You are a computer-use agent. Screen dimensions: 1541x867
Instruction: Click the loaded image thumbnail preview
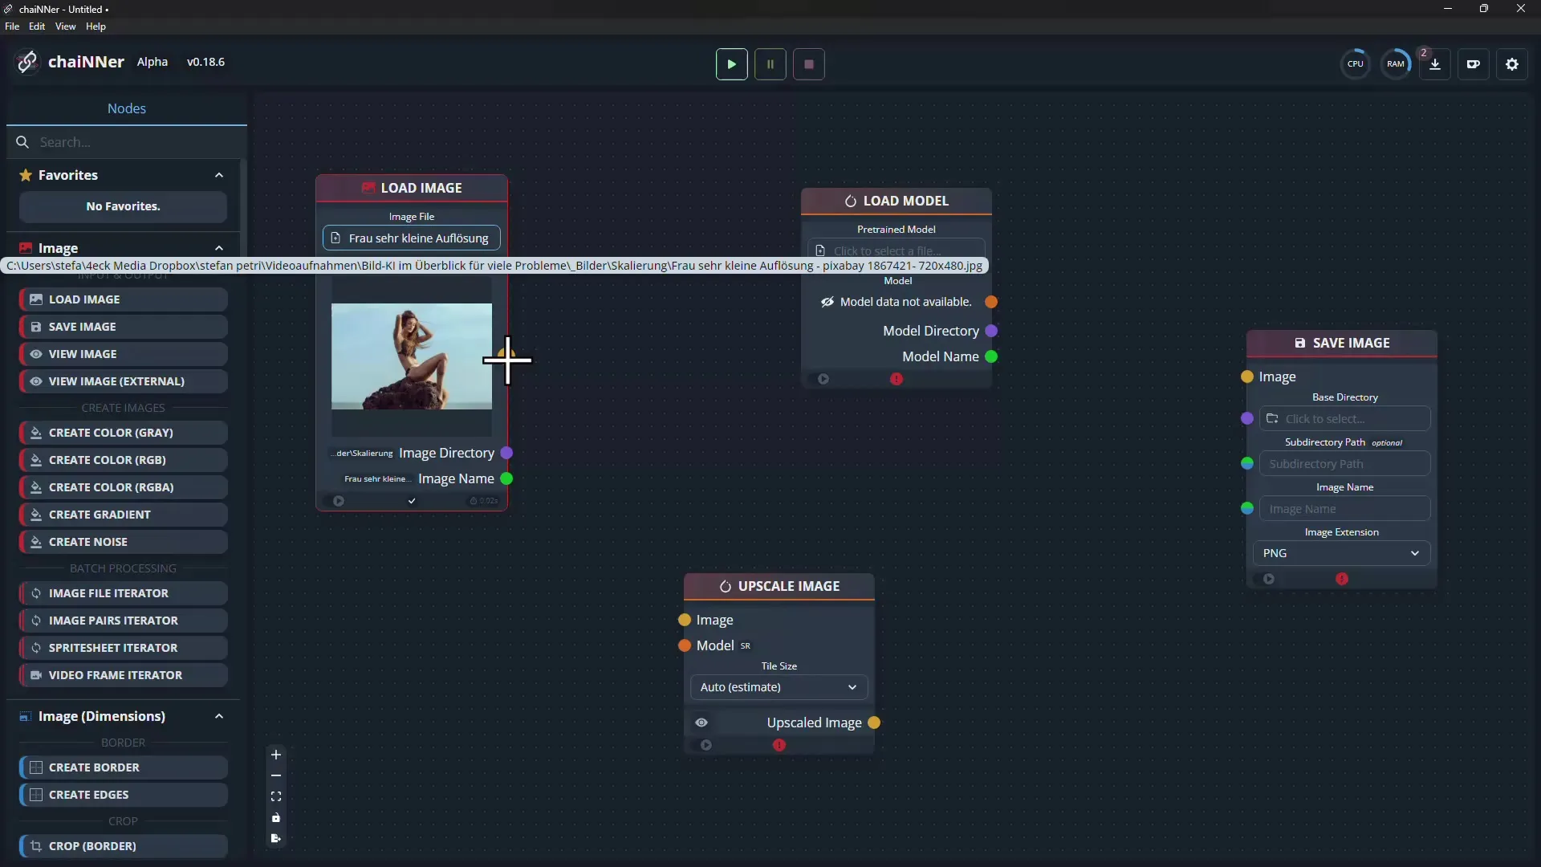pyautogui.click(x=411, y=356)
